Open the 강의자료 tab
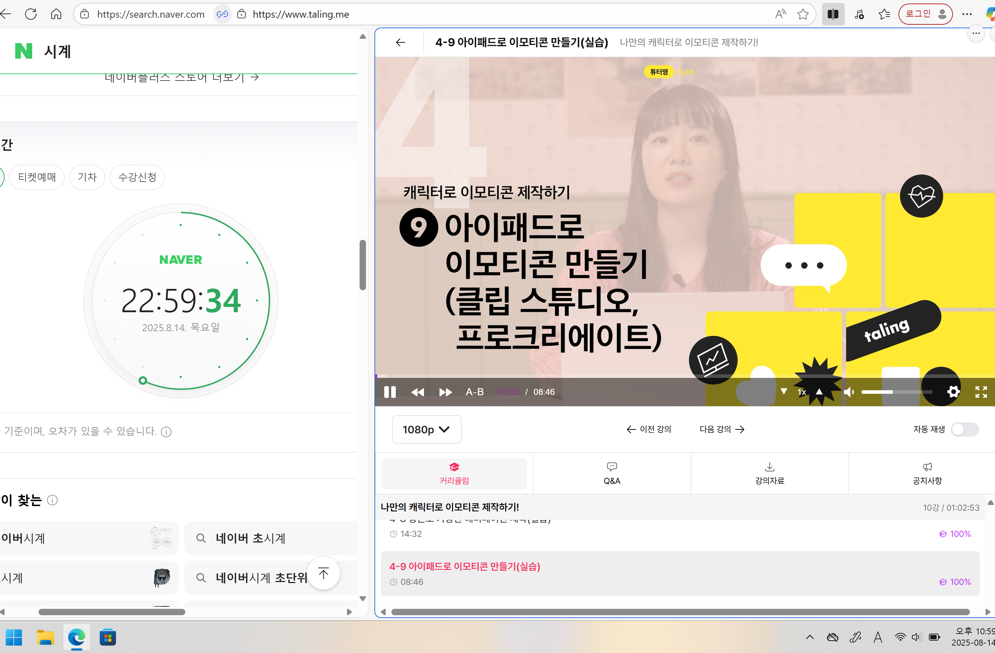The width and height of the screenshot is (995, 653). point(769,474)
